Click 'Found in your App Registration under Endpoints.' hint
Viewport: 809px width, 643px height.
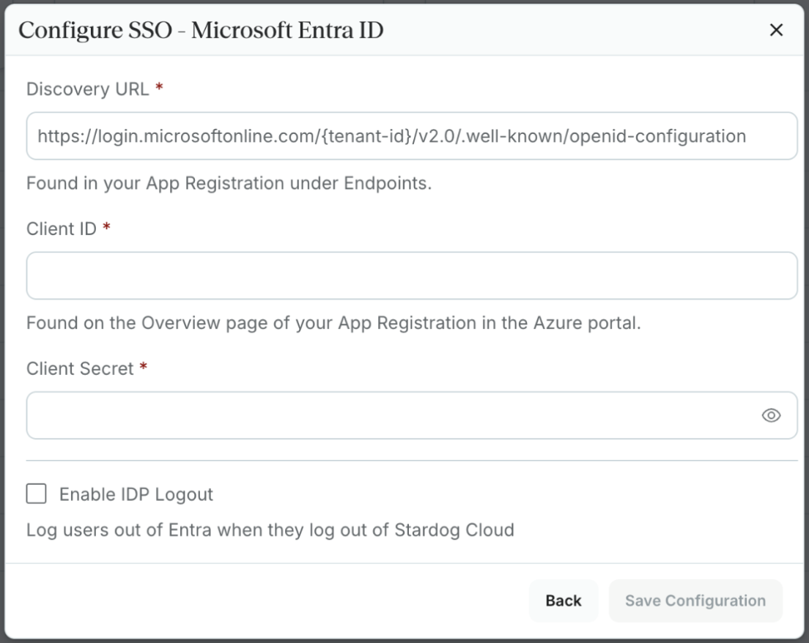pos(229,184)
